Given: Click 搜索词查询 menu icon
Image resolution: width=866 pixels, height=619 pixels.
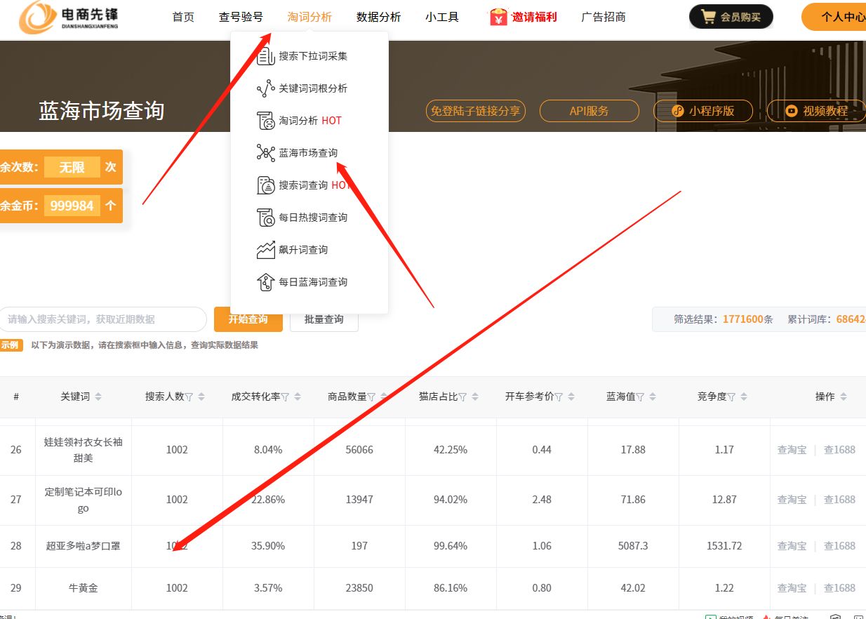Looking at the screenshot, I should 265,185.
